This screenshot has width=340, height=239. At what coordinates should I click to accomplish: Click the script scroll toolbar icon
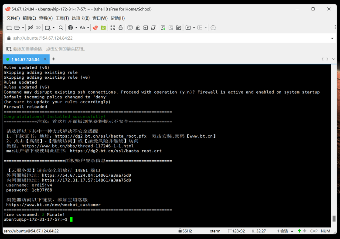(x=153, y=27)
